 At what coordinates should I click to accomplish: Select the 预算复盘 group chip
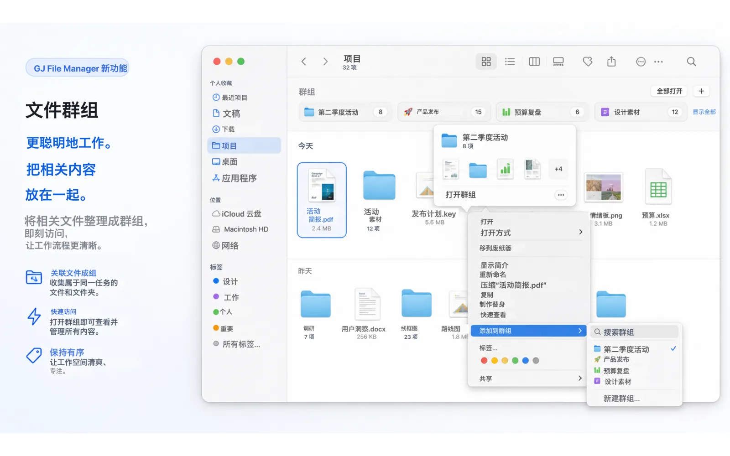click(x=542, y=112)
